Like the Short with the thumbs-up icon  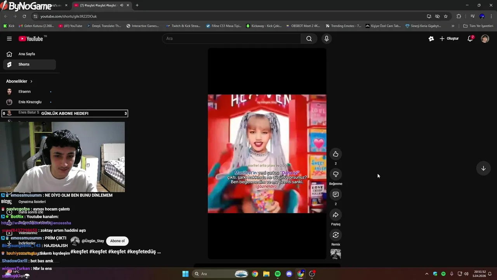[335, 154]
